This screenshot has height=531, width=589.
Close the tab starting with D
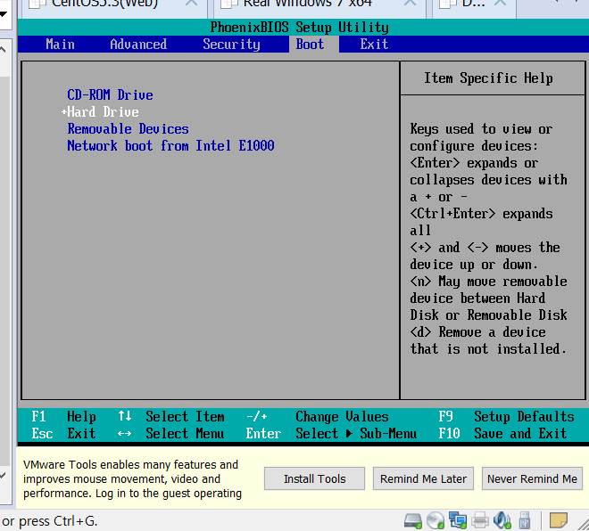[x=500, y=3]
